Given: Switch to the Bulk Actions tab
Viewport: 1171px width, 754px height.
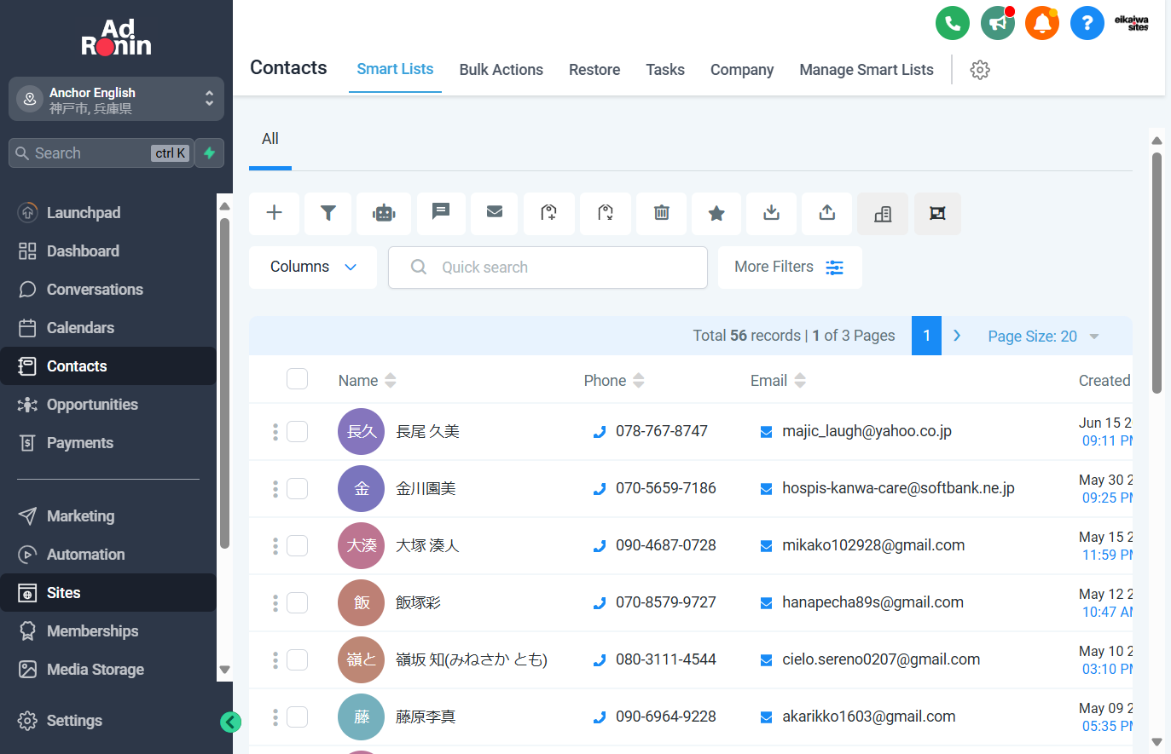Looking at the screenshot, I should pyautogui.click(x=501, y=70).
